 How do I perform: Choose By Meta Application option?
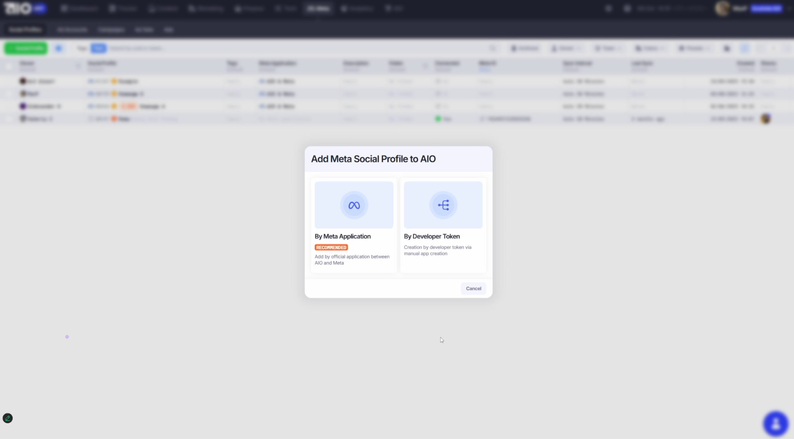354,226
